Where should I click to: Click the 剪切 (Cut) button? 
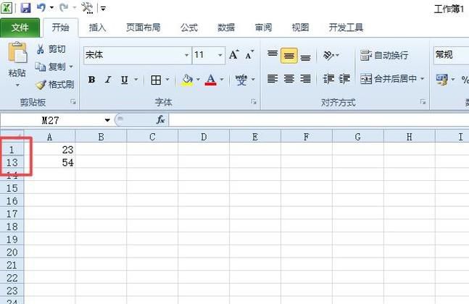tap(51, 49)
